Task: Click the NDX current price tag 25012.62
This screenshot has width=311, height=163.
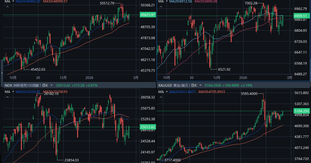Action: click(149, 127)
